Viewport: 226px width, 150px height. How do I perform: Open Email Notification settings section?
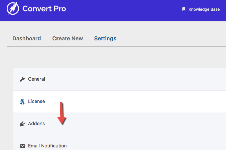(x=120, y=143)
